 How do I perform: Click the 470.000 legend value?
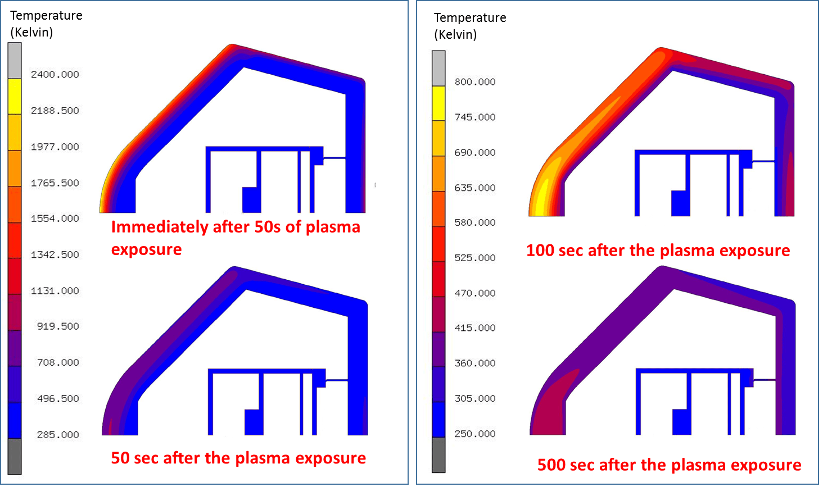tap(475, 293)
